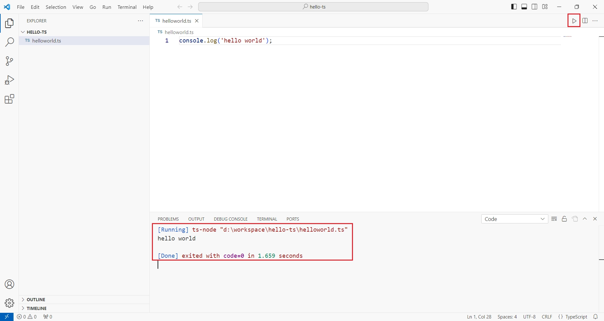Expand the OUTLINE section

click(x=36, y=300)
